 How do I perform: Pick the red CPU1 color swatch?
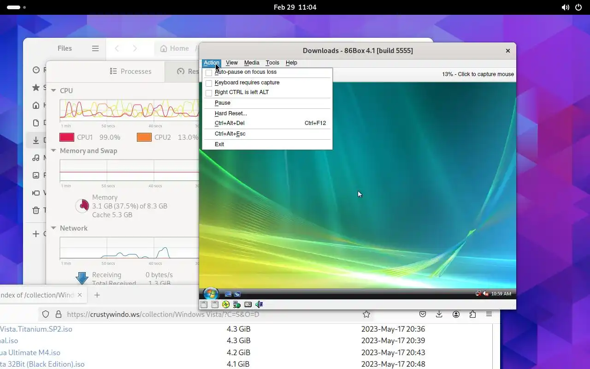point(67,137)
